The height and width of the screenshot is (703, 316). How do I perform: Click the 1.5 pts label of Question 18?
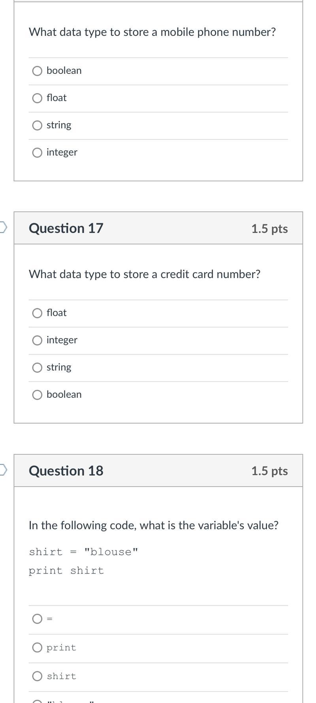pyautogui.click(x=269, y=471)
